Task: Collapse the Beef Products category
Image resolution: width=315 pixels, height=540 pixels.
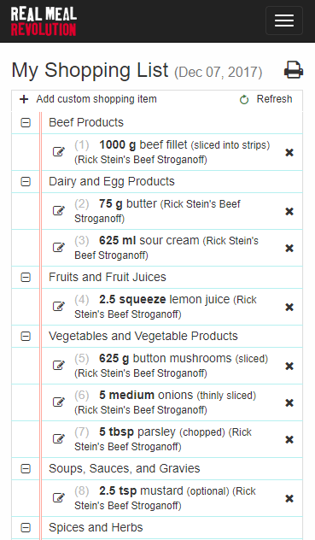Action: click(26, 122)
